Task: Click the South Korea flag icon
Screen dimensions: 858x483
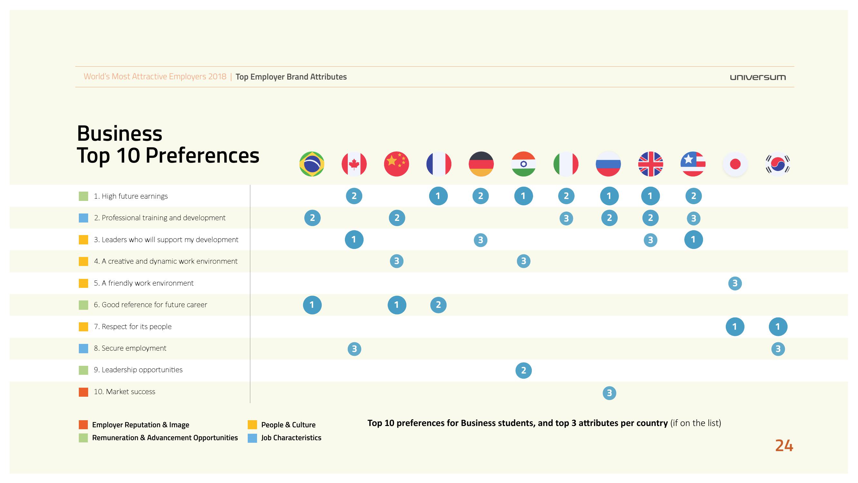Action: (x=777, y=164)
